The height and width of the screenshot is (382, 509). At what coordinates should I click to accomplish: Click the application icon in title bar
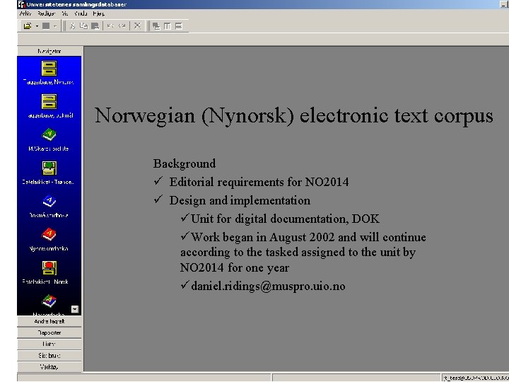[21, 4]
